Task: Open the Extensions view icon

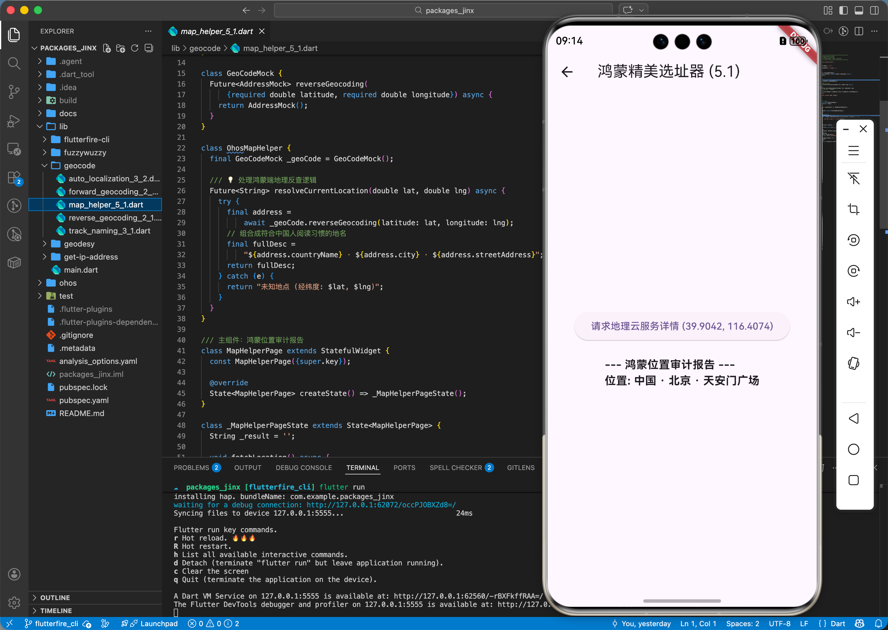Action: [x=14, y=178]
